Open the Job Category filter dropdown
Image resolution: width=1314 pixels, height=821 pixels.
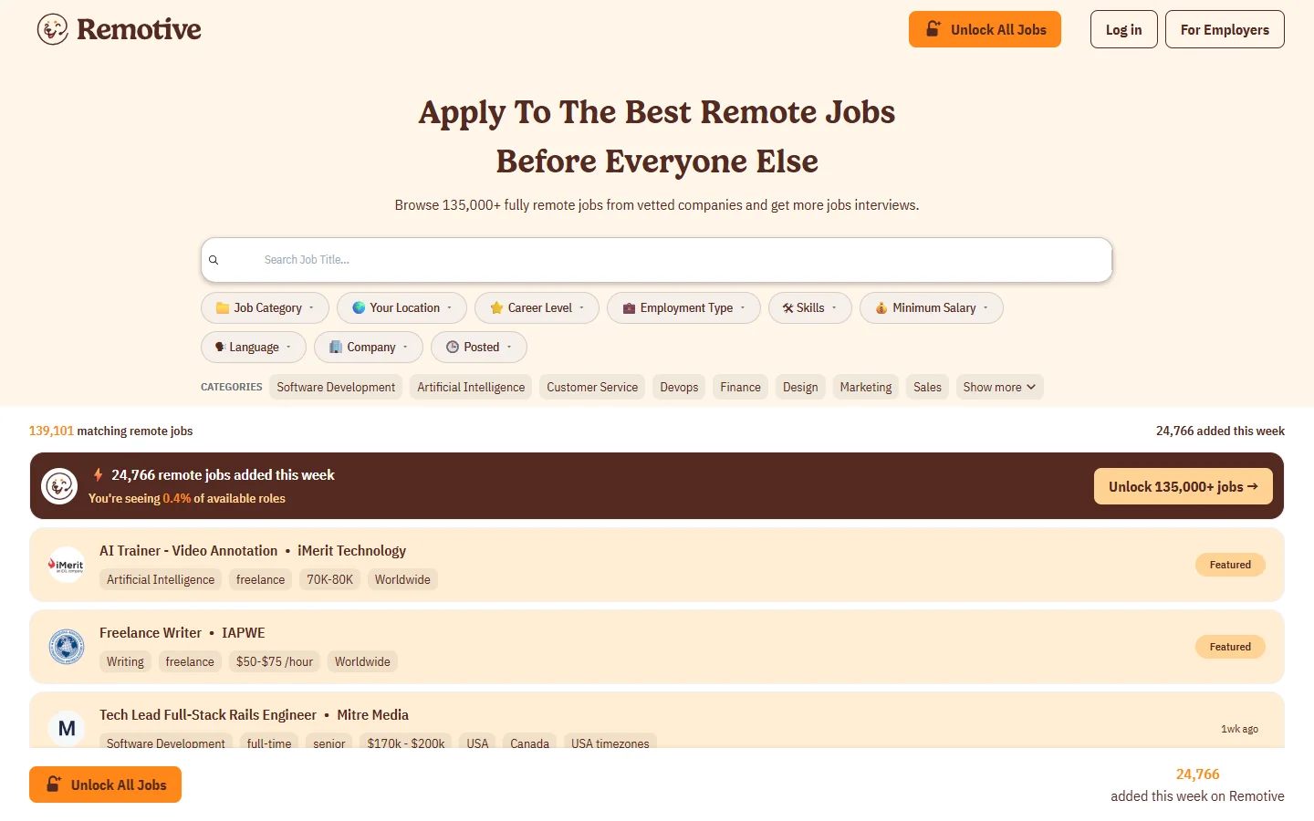265,308
